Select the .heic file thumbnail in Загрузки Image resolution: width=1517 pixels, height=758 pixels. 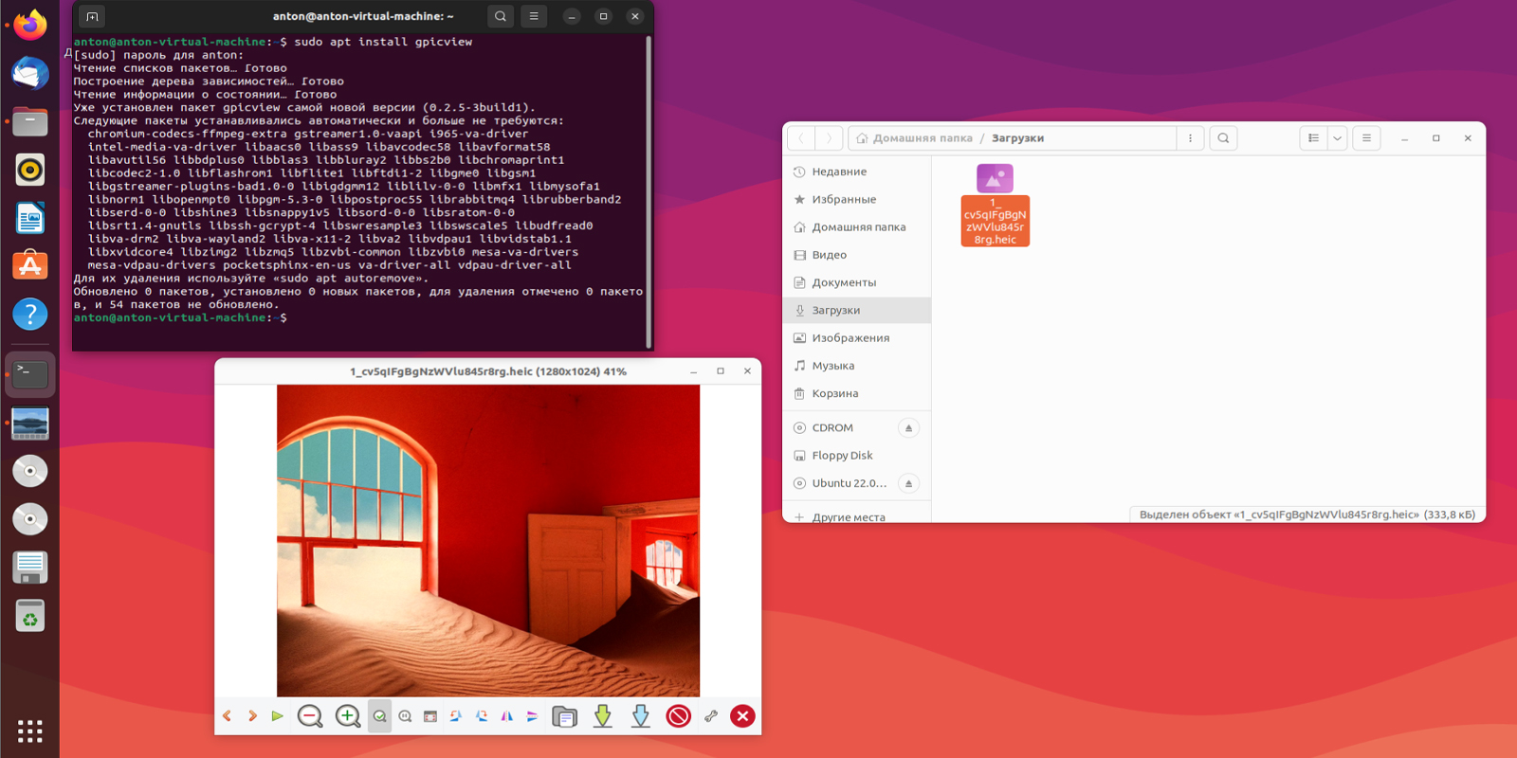point(995,178)
